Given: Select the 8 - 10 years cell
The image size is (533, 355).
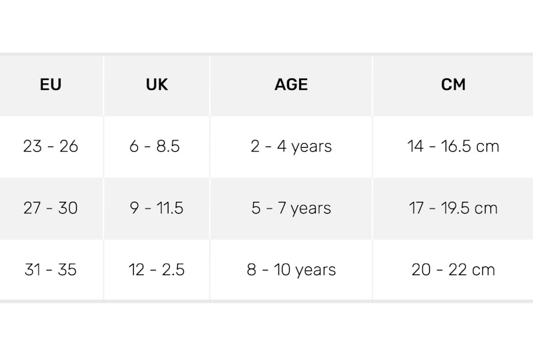Looking at the screenshot, I should point(291,270).
